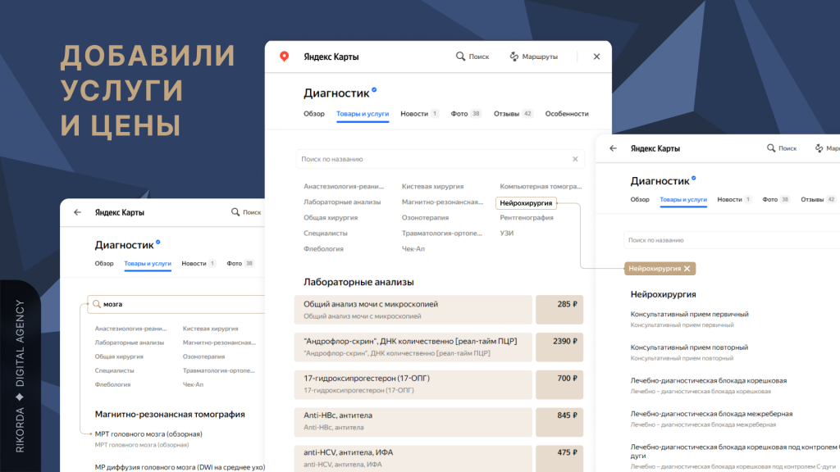840x472 pixels.
Task: Select Компьютерная томогра... category
Action: [540, 186]
